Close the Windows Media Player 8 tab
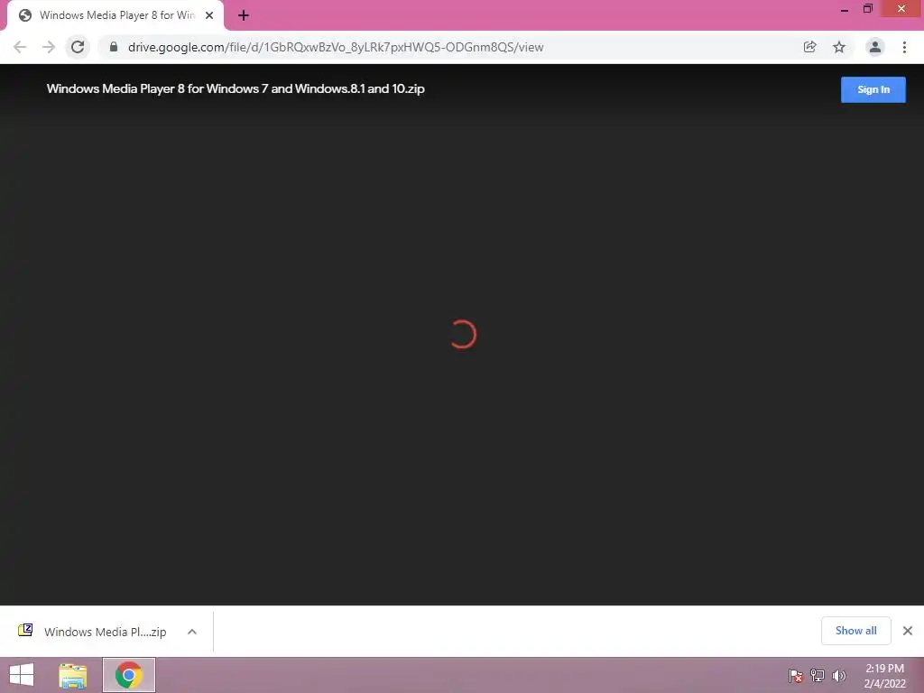The image size is (924, 693). tap(209, 15)
